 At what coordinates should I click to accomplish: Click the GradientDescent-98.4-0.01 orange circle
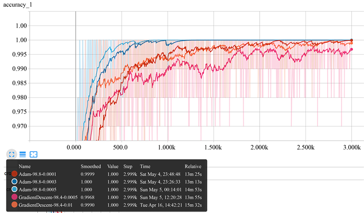point(14,205)
